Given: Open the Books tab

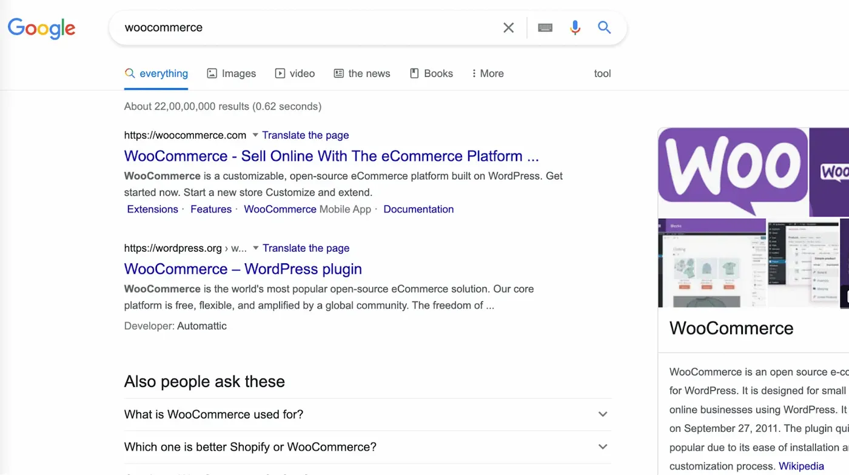Looking at the screenshot, I should [431, 73].
